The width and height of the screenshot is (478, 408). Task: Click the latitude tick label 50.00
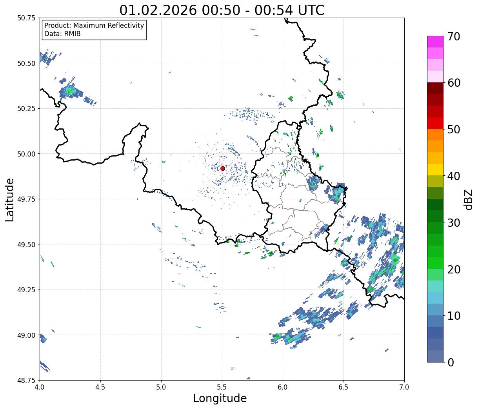point(27,154)
